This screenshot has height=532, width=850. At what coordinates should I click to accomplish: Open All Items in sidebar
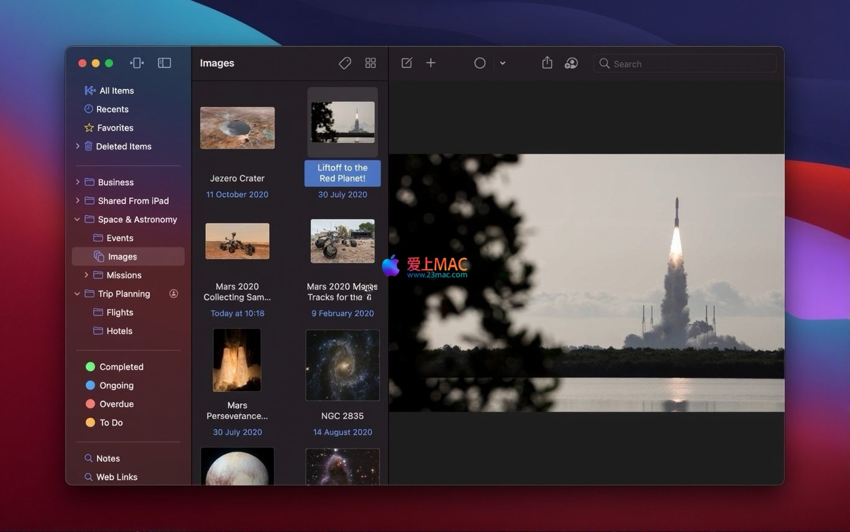[116, 91]
